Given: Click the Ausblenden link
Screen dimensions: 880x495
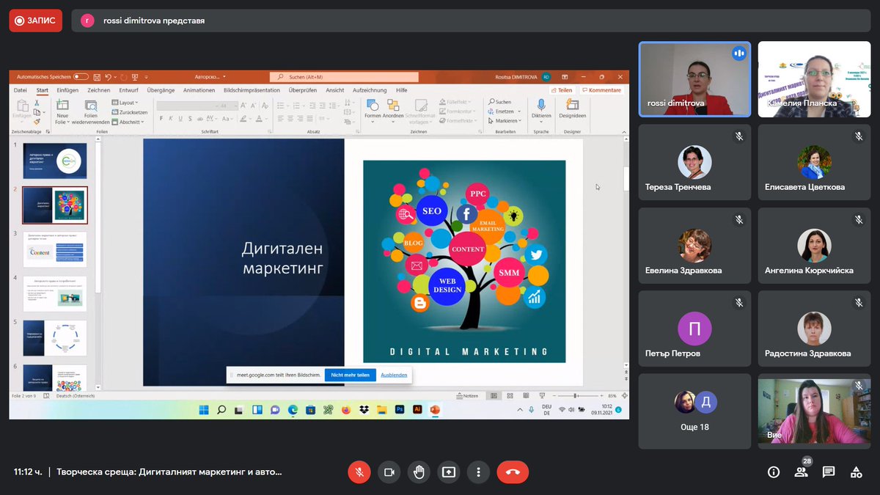Looking at the screenshot, I should click(394, 375).
